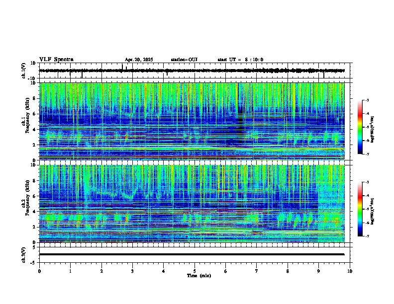Click the time axis tick label '0'
The height and width of the screenshot is (304, 394).
pos(39,271)
